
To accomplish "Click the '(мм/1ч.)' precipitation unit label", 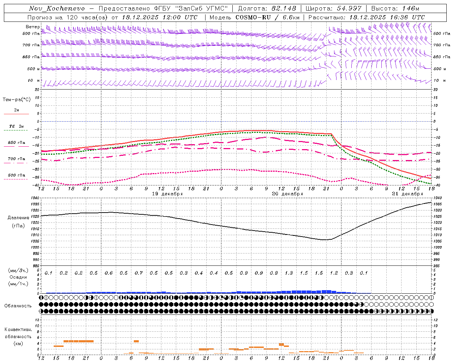I will click(18, 284).
